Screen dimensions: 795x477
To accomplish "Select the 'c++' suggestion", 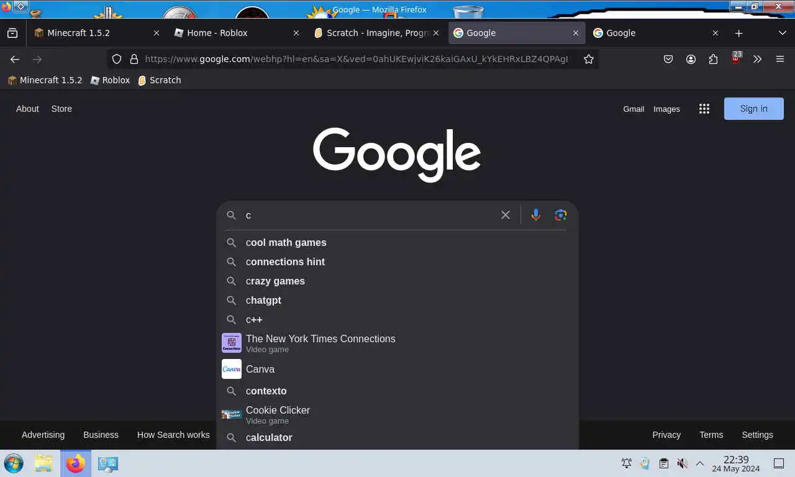I will 397,320.
